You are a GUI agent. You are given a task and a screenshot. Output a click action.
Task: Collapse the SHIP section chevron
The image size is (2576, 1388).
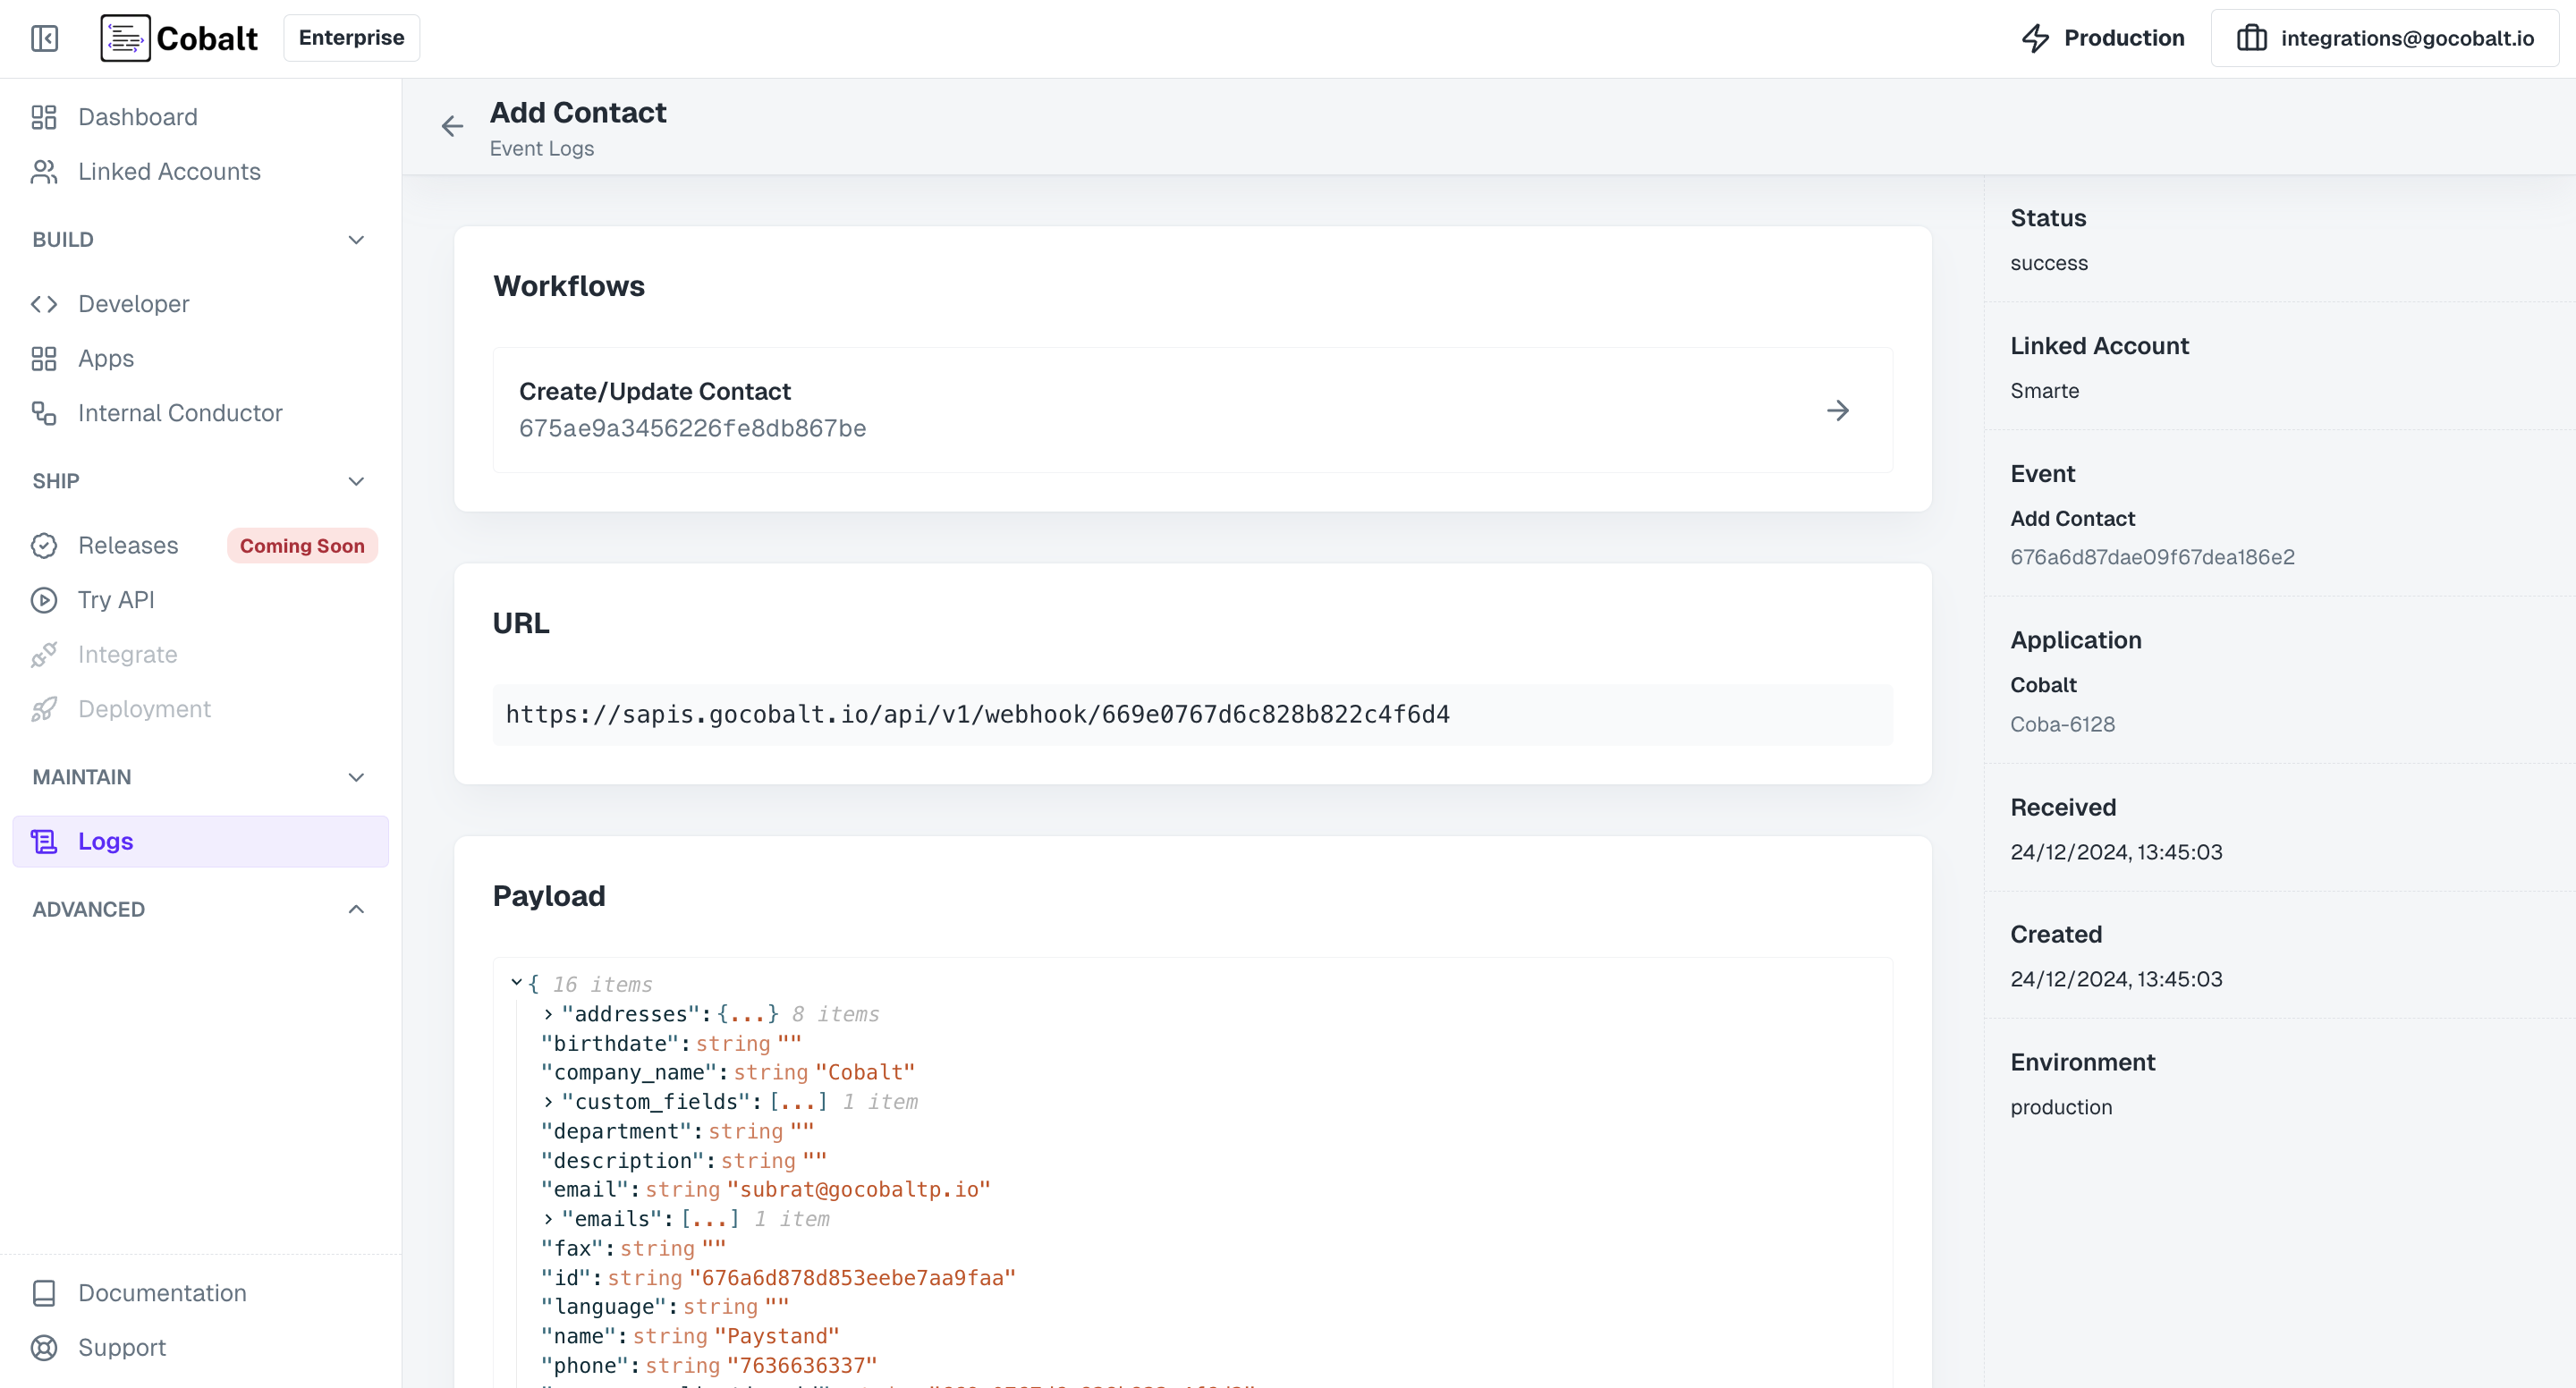pos(356,481)
